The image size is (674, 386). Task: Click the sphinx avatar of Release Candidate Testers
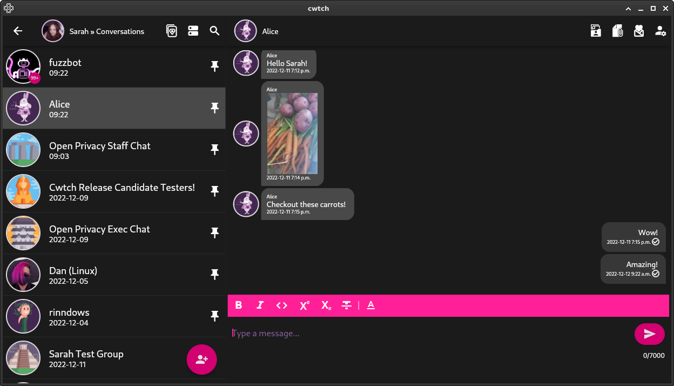23,191
